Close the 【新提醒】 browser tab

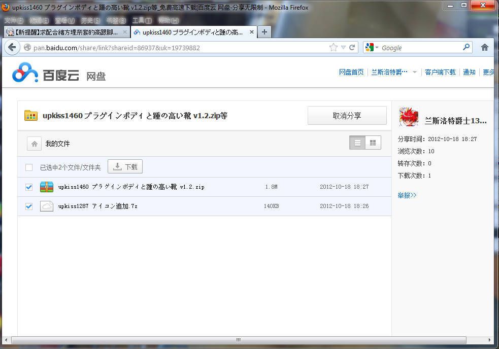click(x=125, y=32)
